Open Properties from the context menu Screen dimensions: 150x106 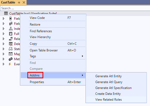(53, 82)
